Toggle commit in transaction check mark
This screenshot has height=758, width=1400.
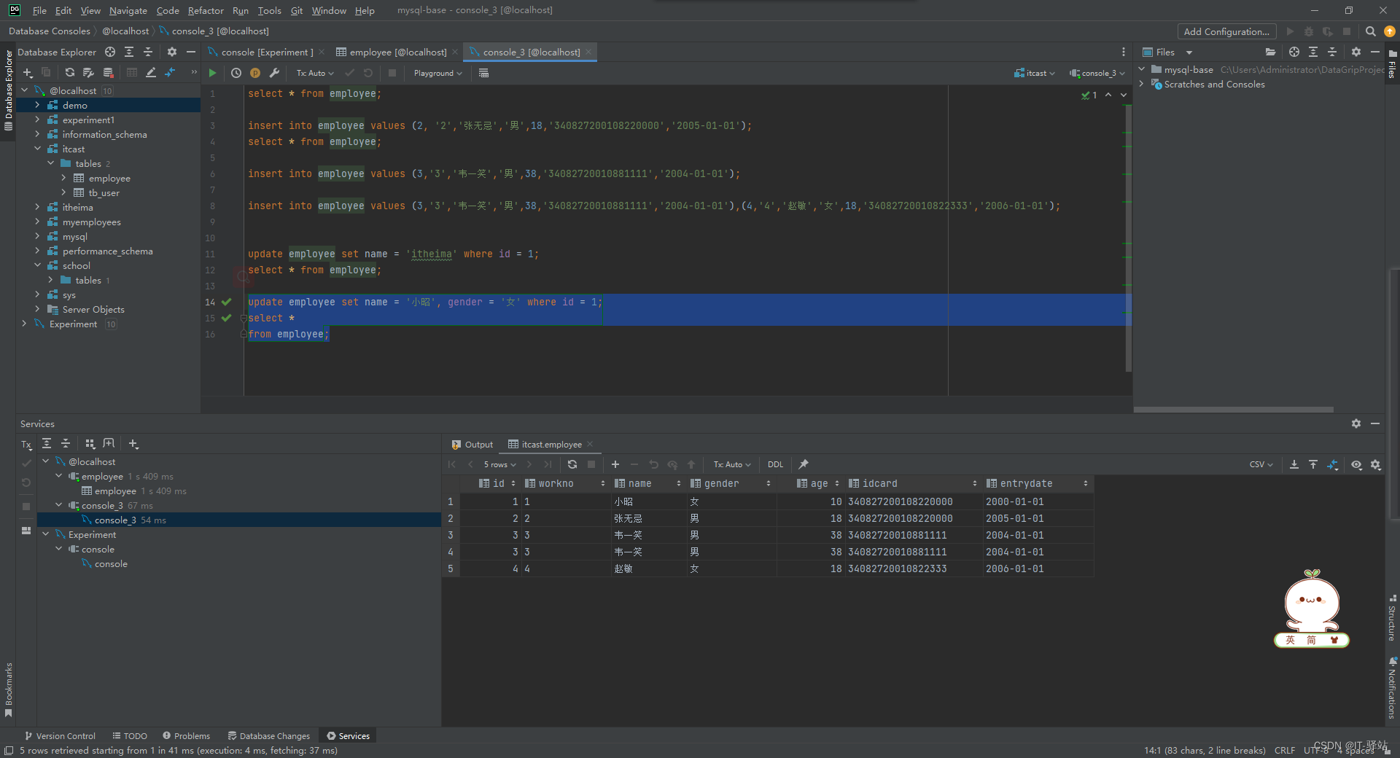pyautogui.click(x=349, y=73)
